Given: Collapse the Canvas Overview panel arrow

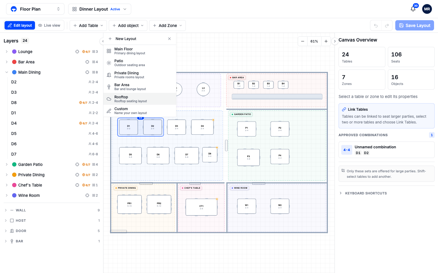Looking at the screenshot, I should 335,41.
